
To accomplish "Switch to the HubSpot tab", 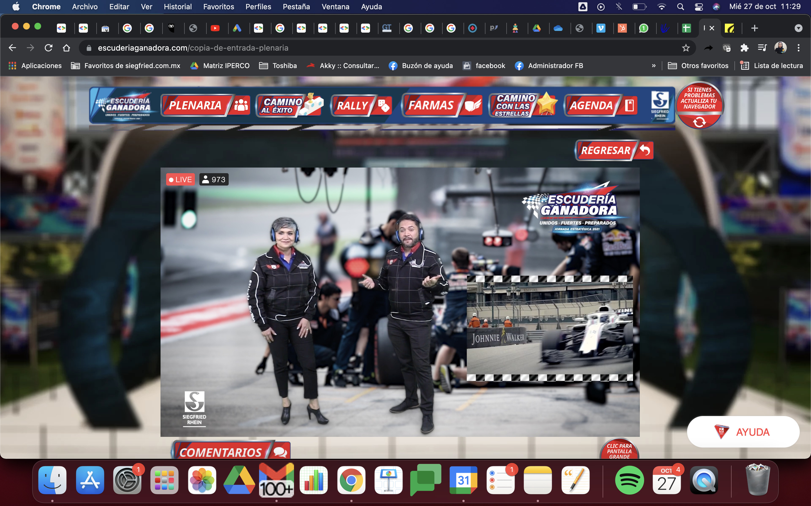I will point(622,28).
